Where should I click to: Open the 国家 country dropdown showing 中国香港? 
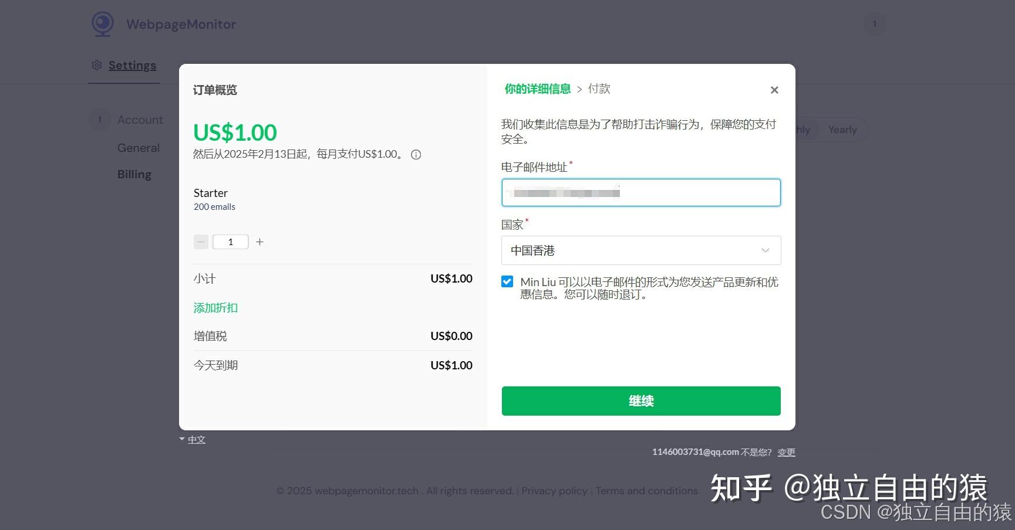coord(640,250)
